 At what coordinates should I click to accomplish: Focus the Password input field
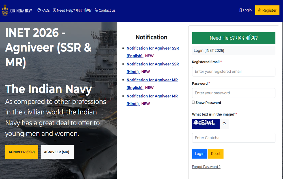pos(233,93)
